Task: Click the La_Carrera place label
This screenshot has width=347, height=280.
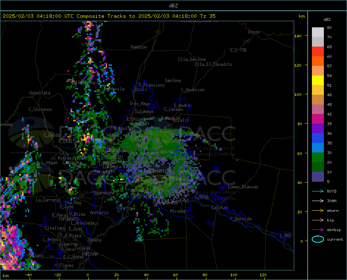Action: tap(47, 200)
